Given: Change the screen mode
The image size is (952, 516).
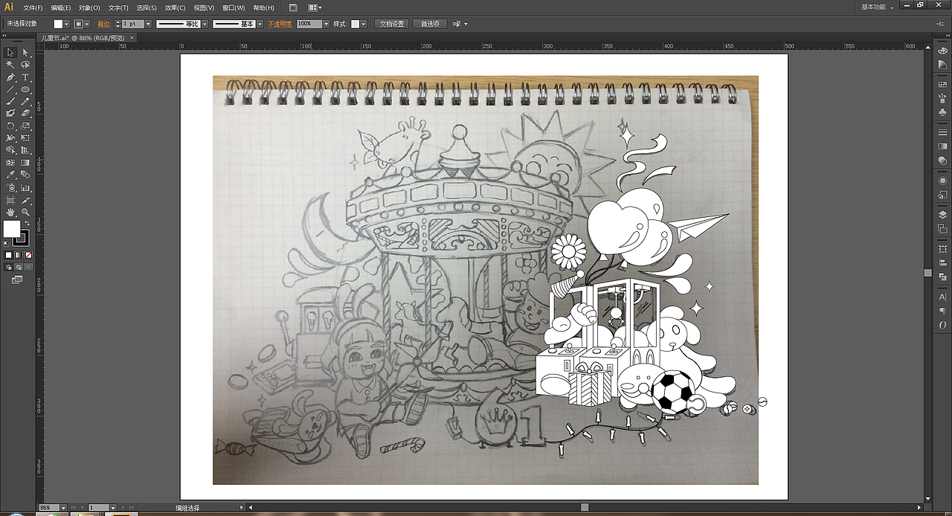Looking at the screenshot, I should pyautogui.click(x=16, y=279).
